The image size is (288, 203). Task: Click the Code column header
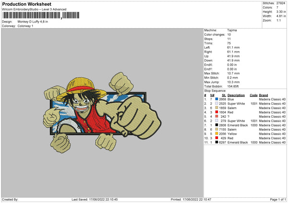point(253,95)
